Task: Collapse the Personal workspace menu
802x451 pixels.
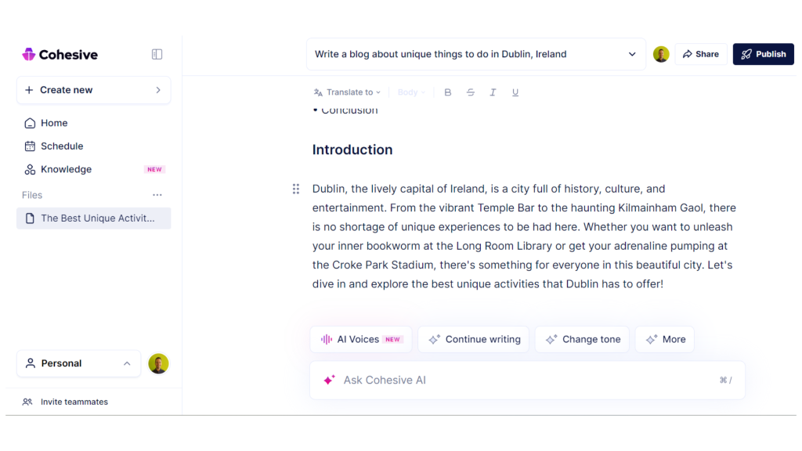Action: 126,363
